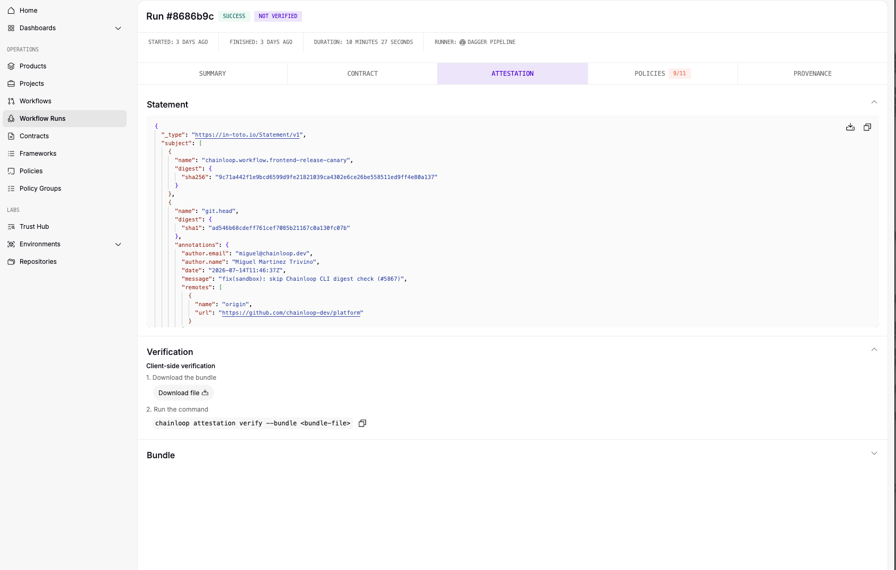The height and width of the screenshot is (570, 896).
Task: Click the Run #8686b9c title
Action: [x=180, y=16]
